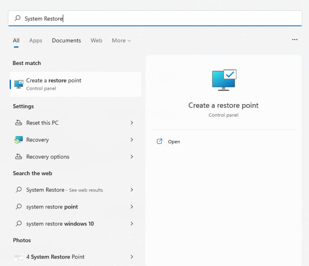The height and width of the screenshot is (266, 309).
Task: Expand the More filter dropdown
Action: 121,41
